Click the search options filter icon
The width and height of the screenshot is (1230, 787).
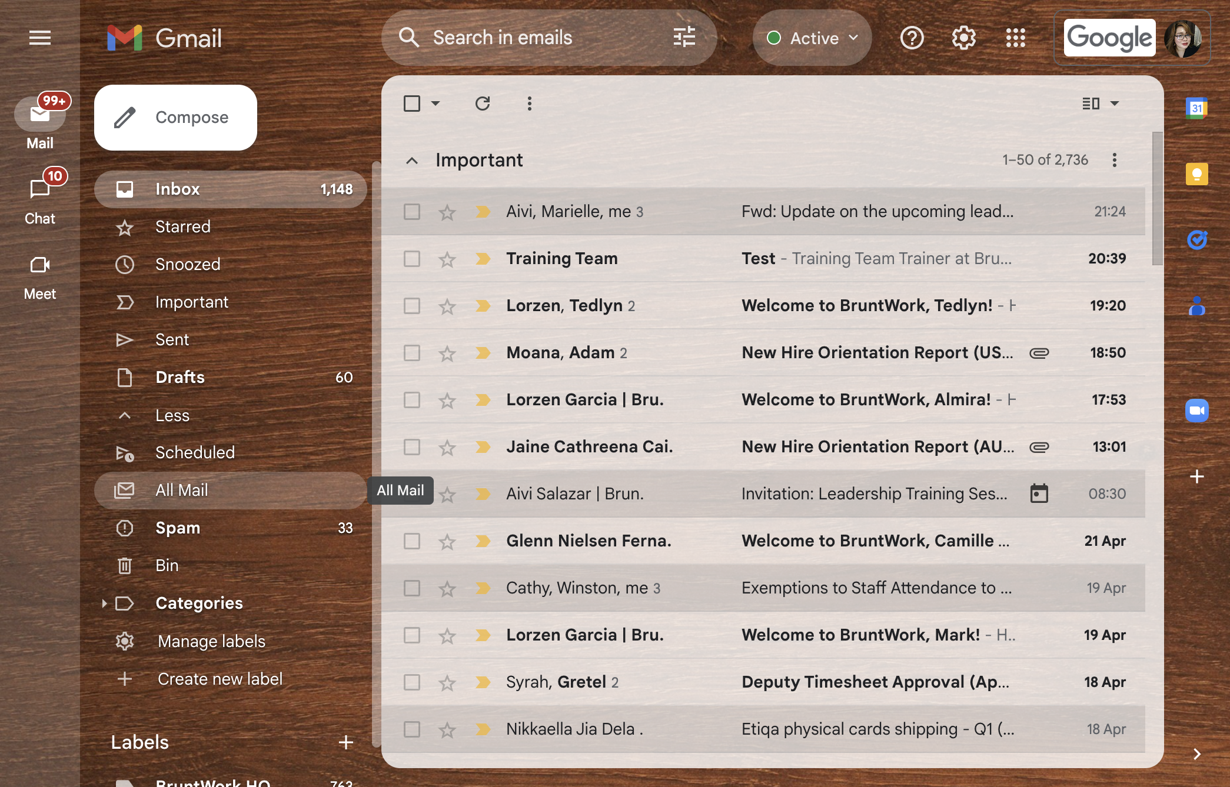[x=684, y=38]
